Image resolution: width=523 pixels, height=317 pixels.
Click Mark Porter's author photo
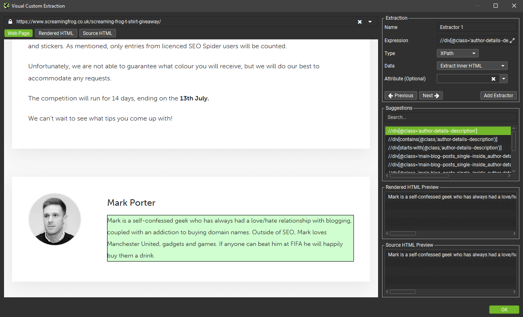pos(55,219)
